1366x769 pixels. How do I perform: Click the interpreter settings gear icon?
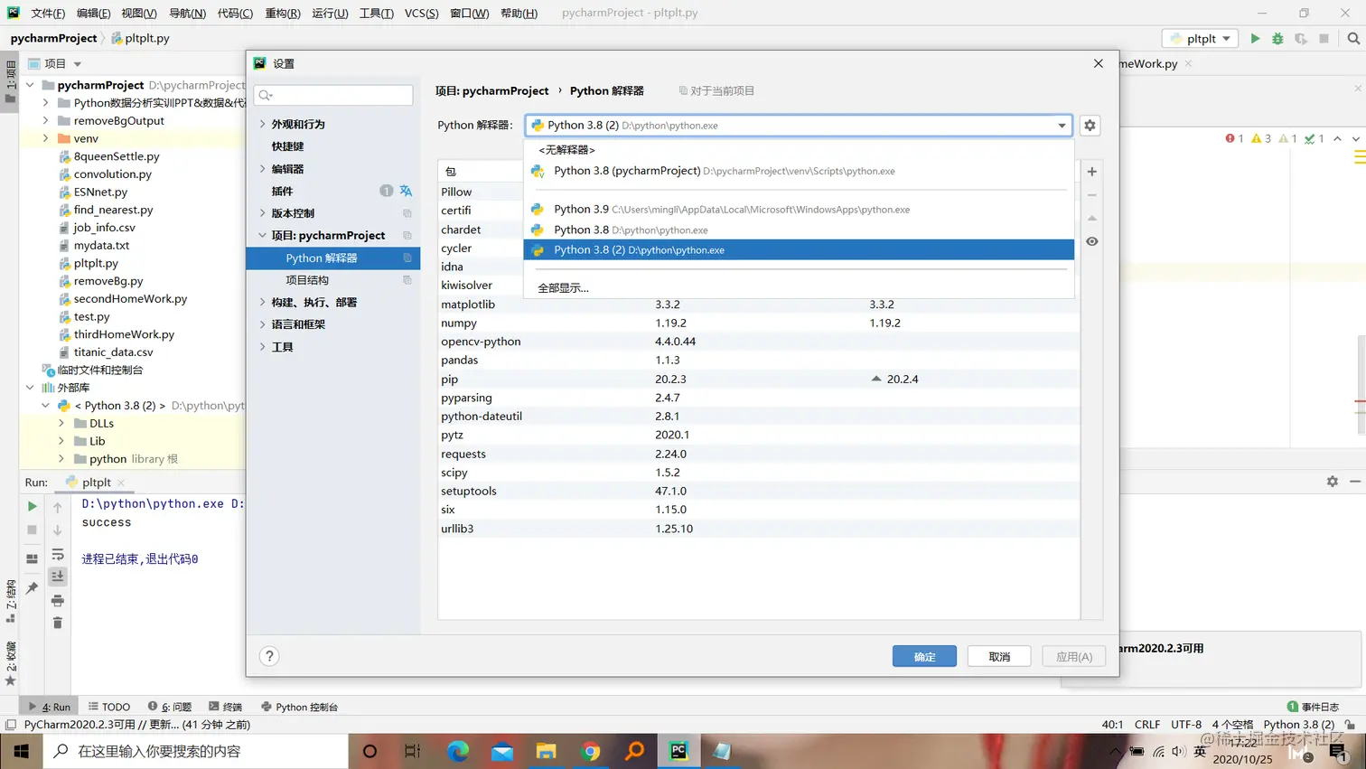(x=1090, y=126)
